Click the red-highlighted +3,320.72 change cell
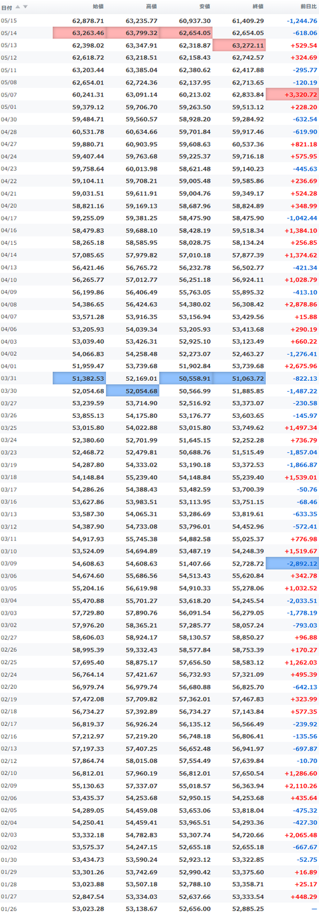This screenshot has width=319, height=913. 292,94
